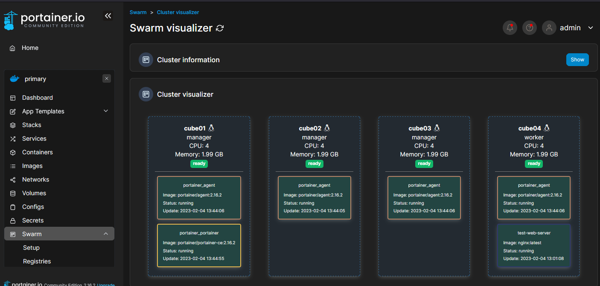
Task: Click the ready status badge on cube03
Action: coord(424,164)
